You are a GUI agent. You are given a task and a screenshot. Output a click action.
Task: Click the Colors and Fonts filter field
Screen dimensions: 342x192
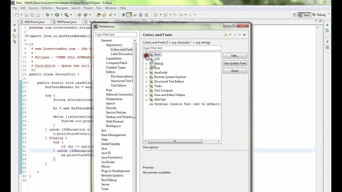(182, 48)
